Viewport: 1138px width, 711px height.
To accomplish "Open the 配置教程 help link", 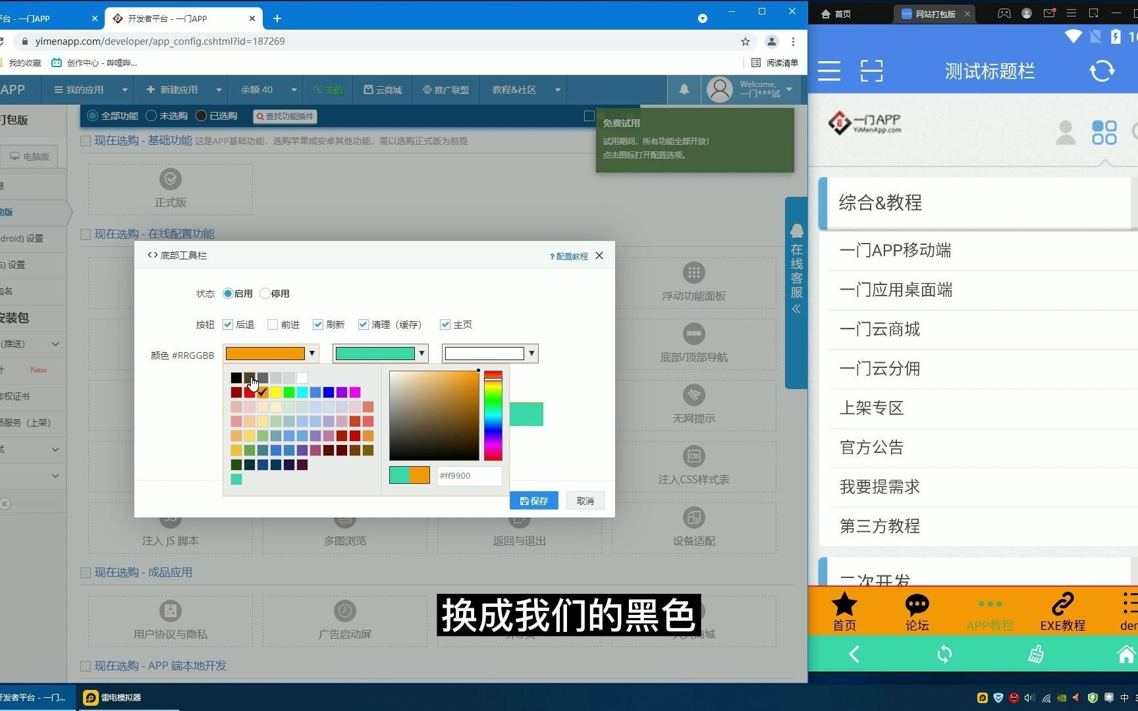I will click(x=569, y=256).
